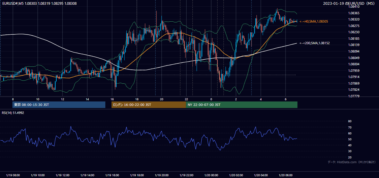Click the 1/19 08:00 time label
379x178 pixels.
coord(13,175)
